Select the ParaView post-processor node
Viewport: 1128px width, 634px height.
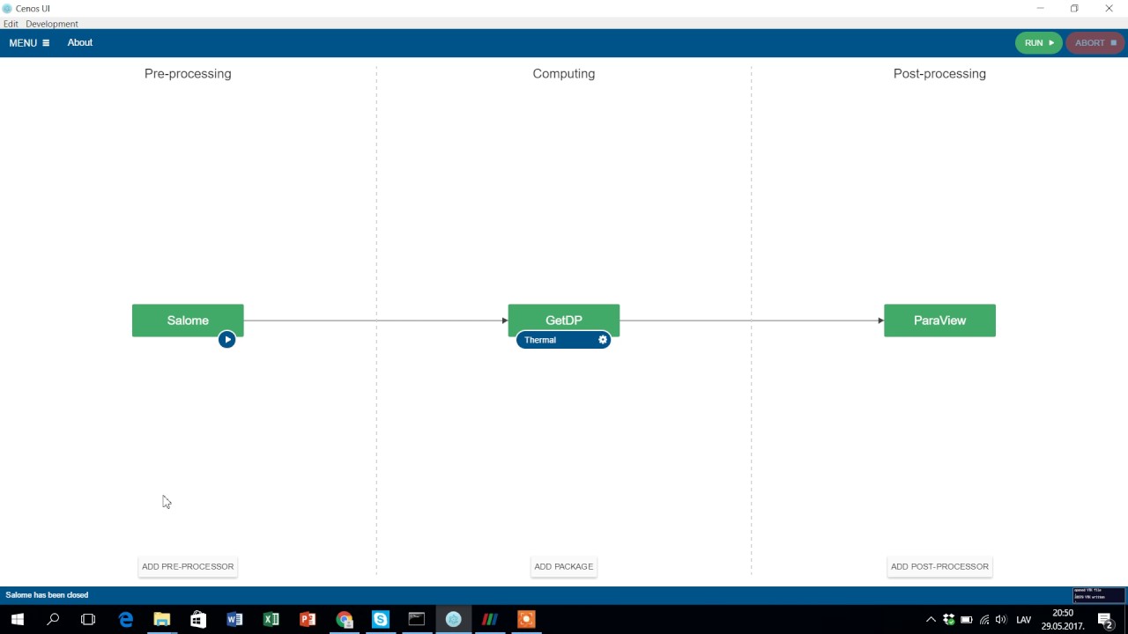(939, 321)
